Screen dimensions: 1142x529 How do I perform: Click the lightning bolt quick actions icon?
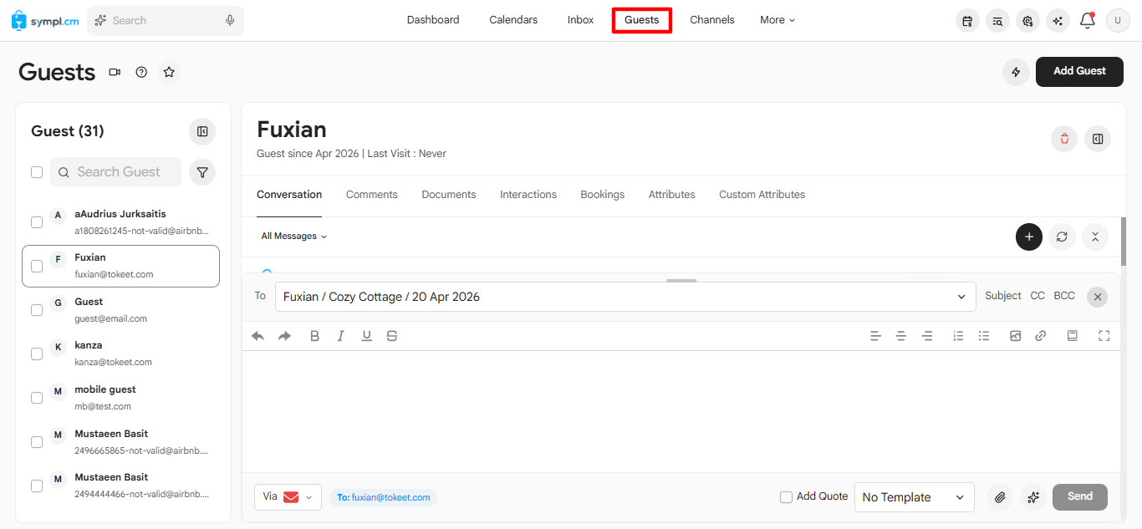click(1016, 72)
